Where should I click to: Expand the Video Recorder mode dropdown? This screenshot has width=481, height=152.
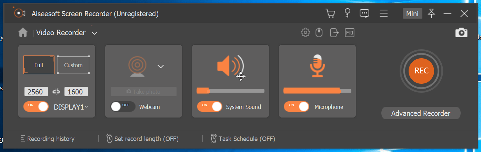click(94, 33)
